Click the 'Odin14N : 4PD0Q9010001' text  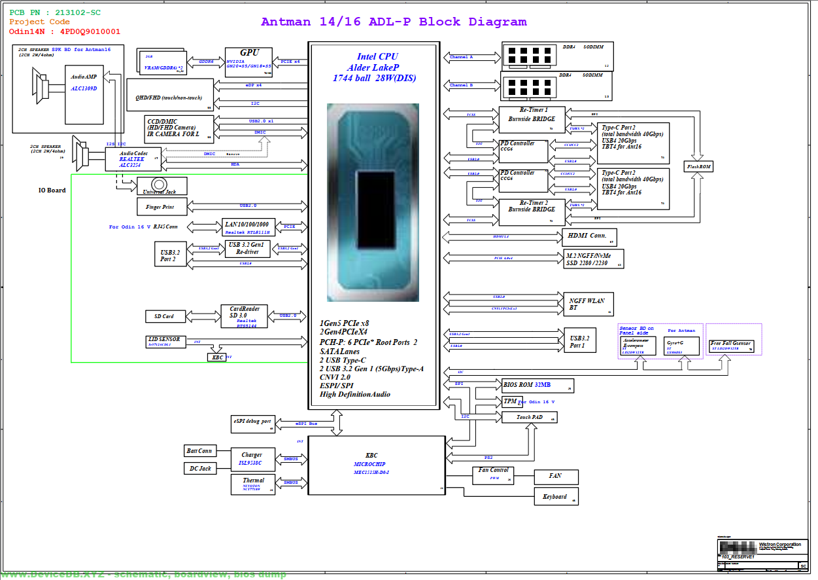pyautogui.click(x=65, y=31)
